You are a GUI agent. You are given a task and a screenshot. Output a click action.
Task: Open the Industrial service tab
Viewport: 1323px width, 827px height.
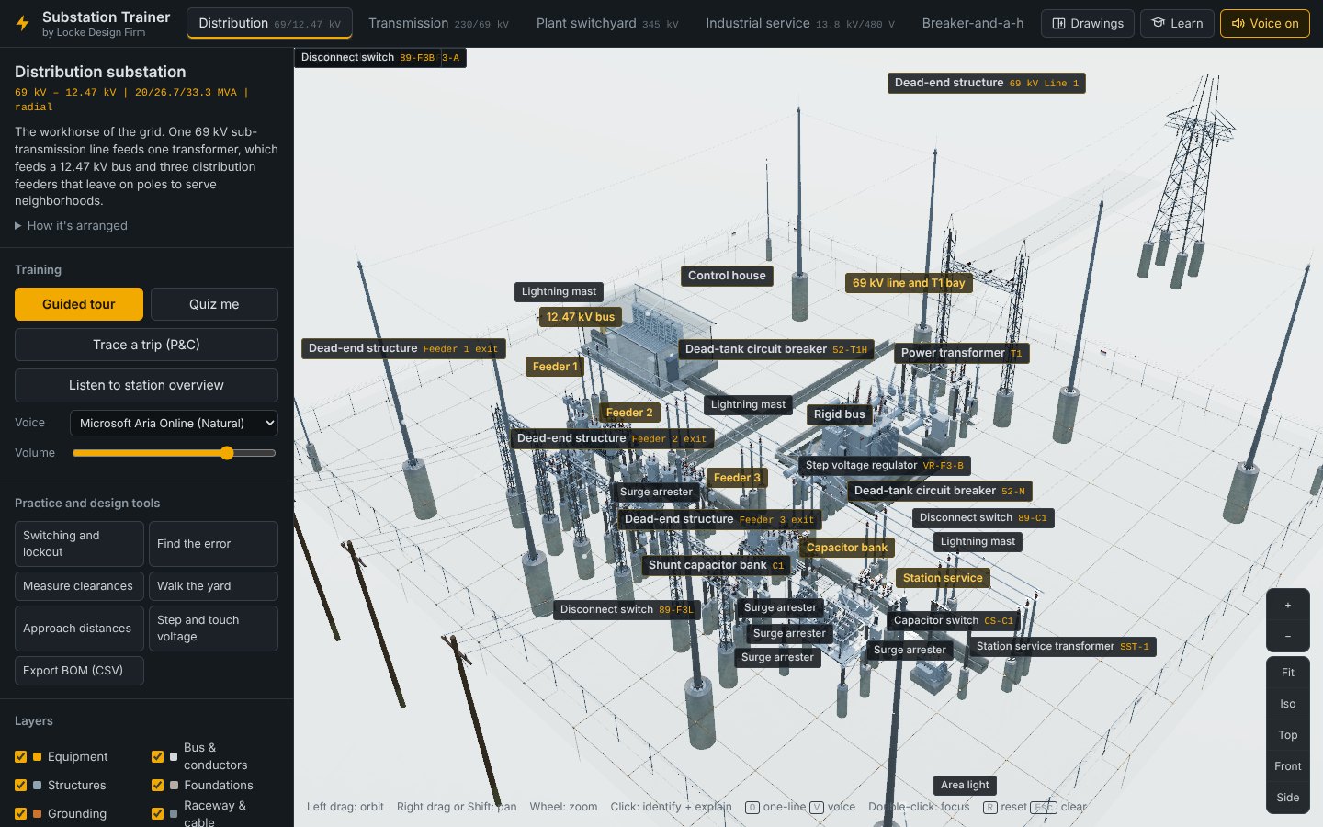tap(800, 24)
